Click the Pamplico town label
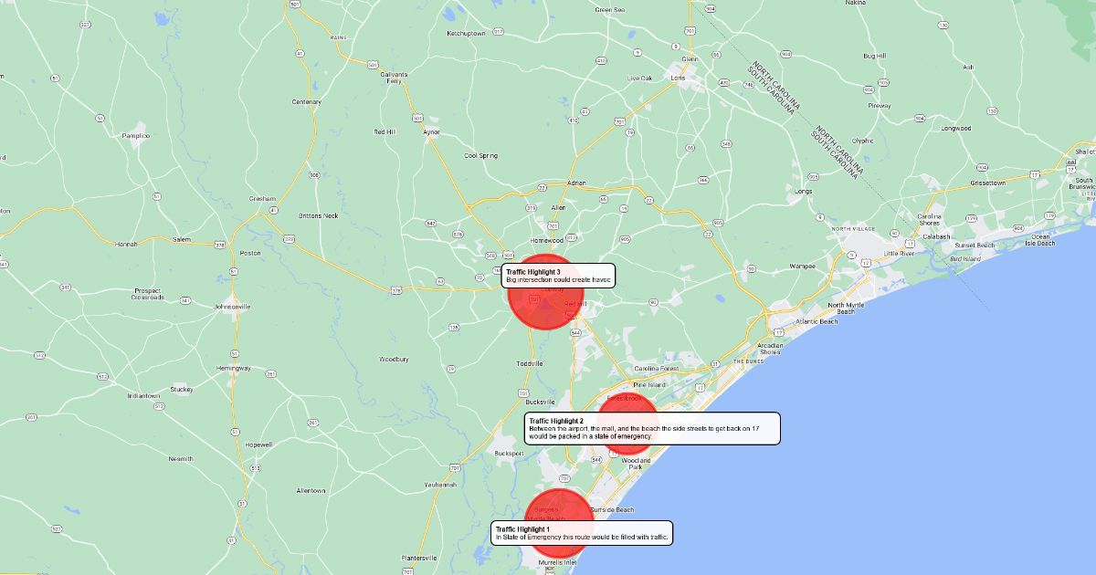The height and width of the screenshot is (575, 1096). [x=136, y=135]
